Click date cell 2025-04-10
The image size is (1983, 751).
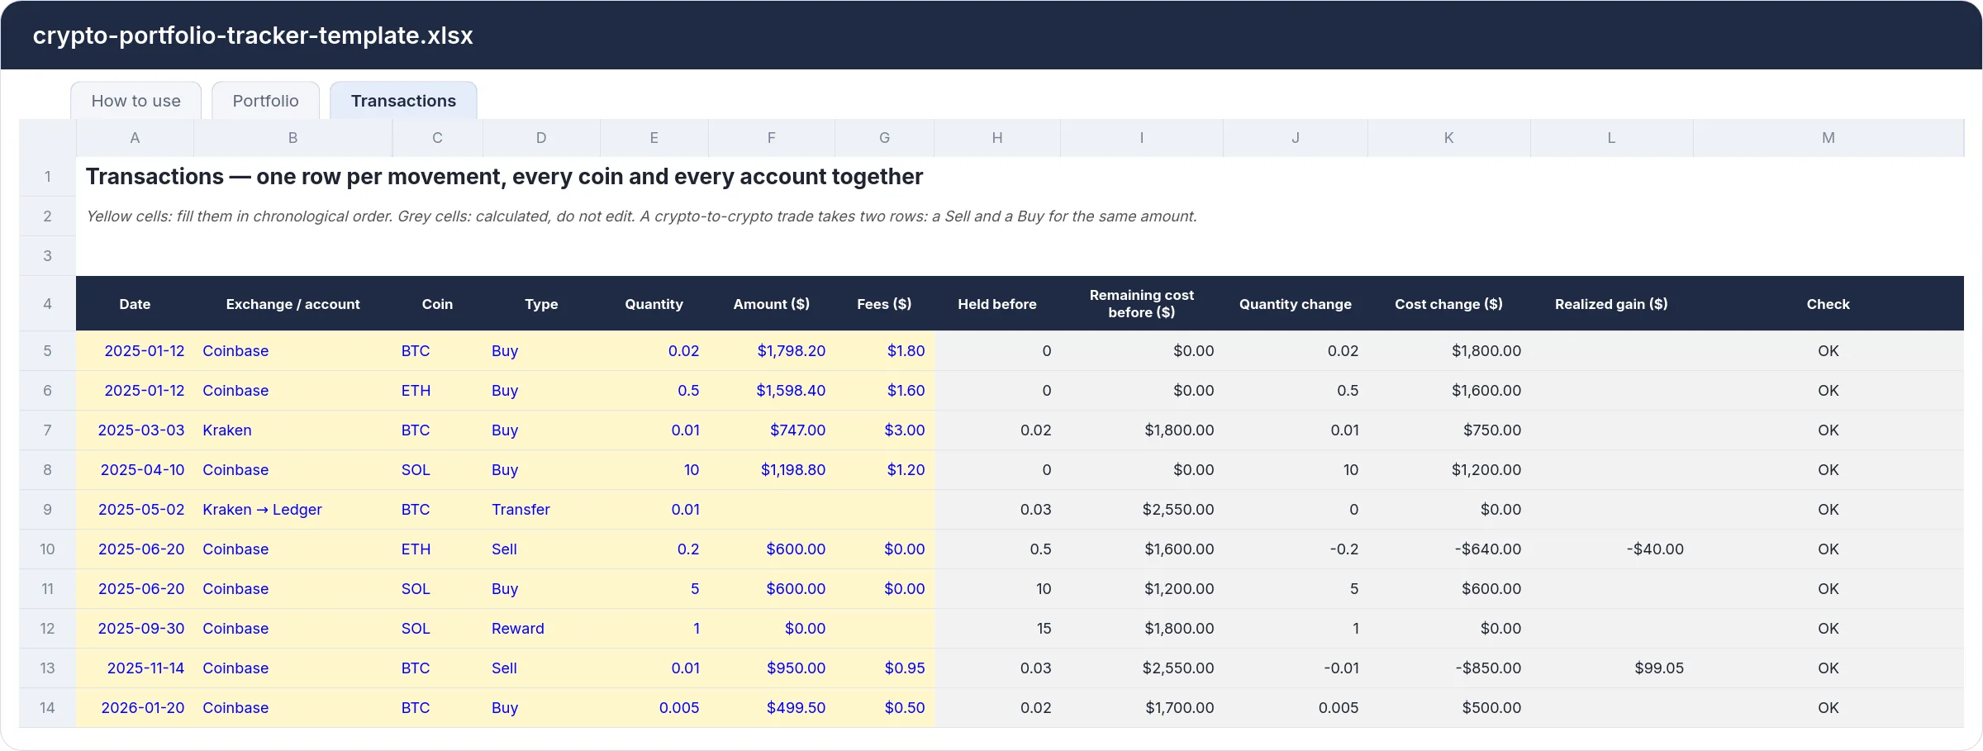[x=135, y=470]
